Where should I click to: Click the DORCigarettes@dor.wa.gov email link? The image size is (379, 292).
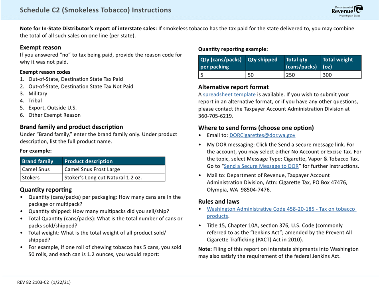(262, 135)
